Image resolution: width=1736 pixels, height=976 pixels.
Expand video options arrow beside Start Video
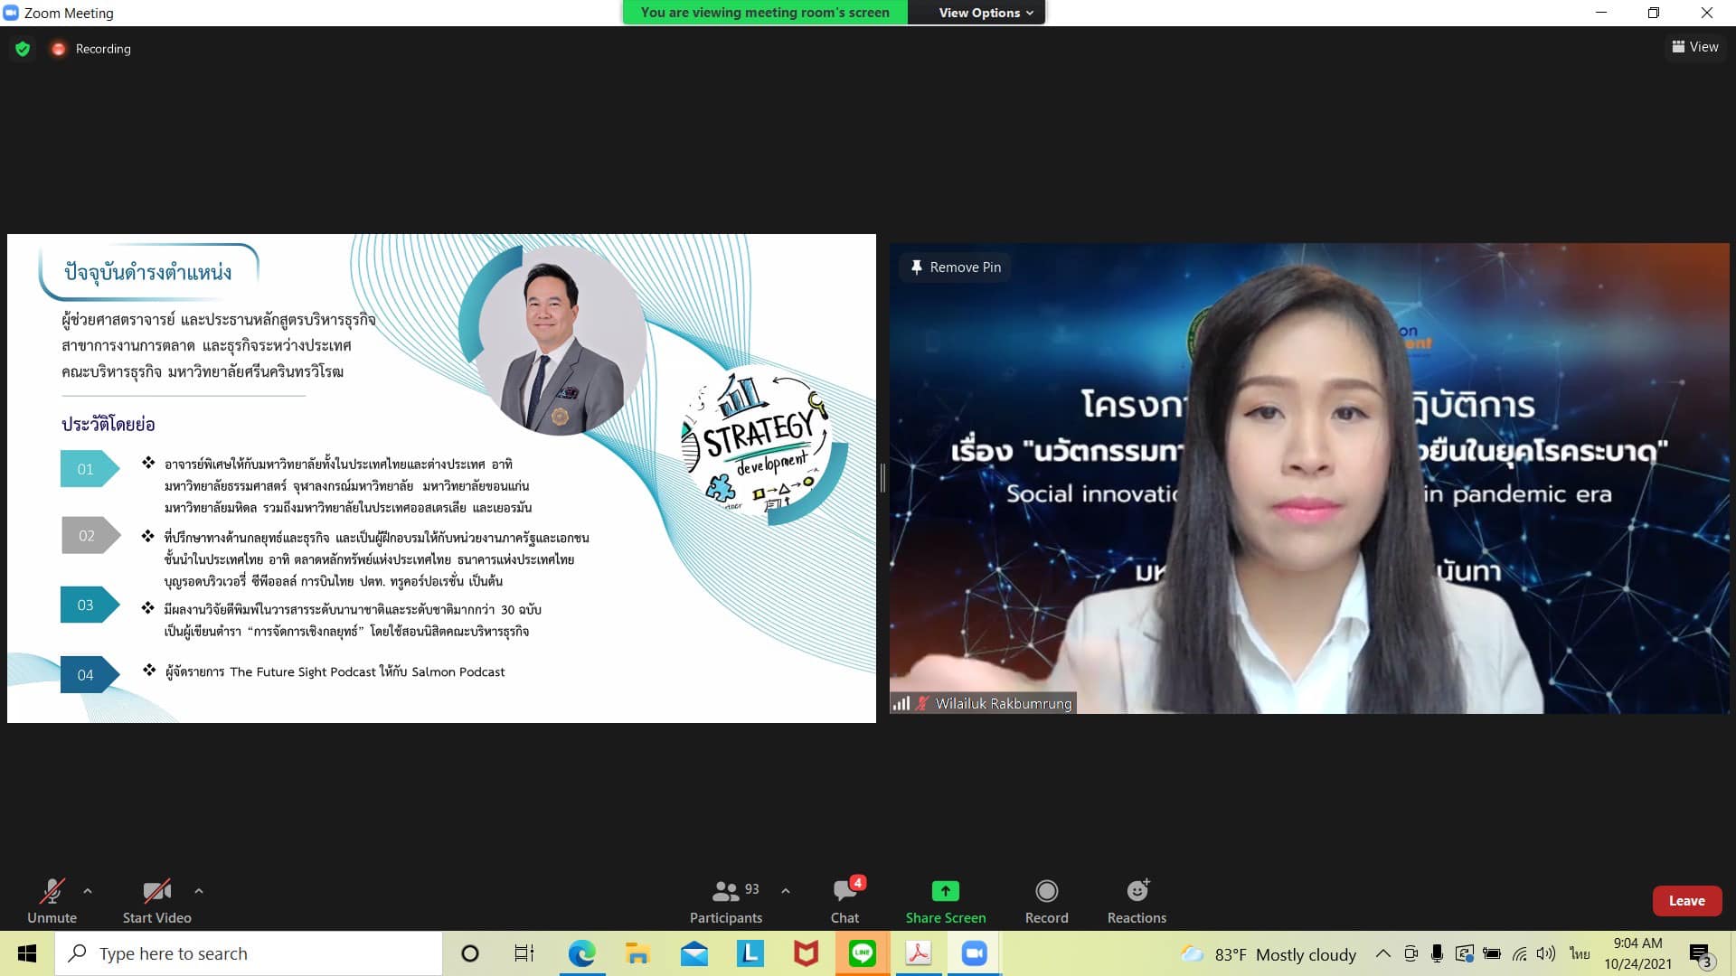tap(199, 891)
